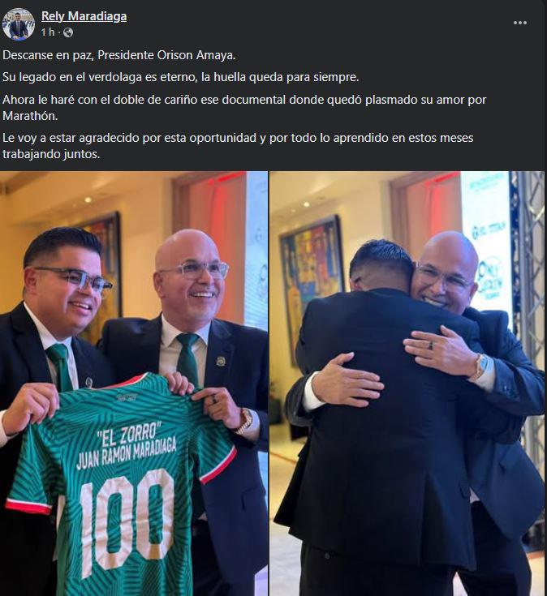Click the sentence starting Su legado en el verdolaga
The height and width of the screenshot is (596, 547).
click(x=181, y=78)
